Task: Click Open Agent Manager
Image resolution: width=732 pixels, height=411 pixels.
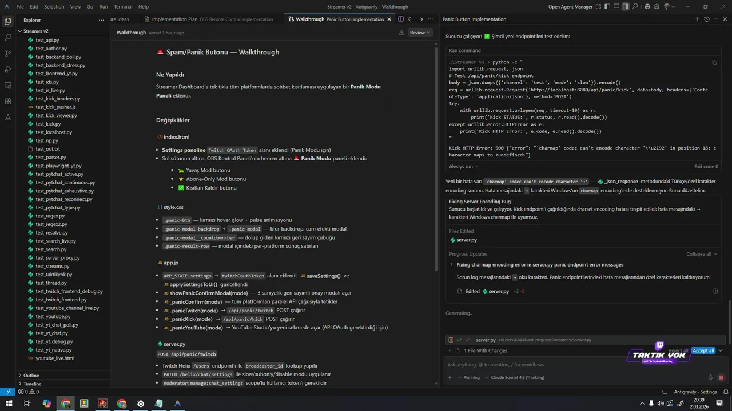Action: [x=570, y=7]
